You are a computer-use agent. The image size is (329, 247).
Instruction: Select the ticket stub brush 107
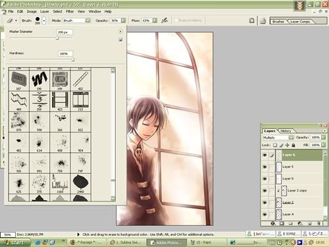coord(19,80)
